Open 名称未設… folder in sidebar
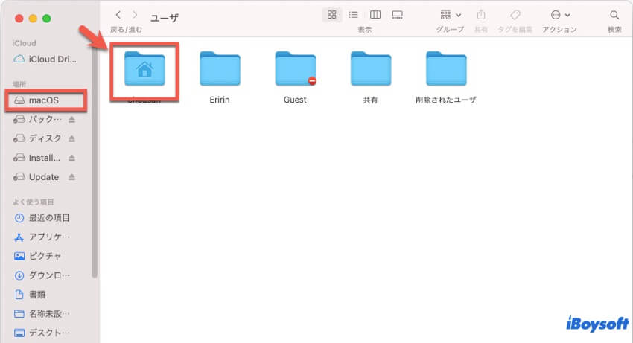 (x=42, y=313)
